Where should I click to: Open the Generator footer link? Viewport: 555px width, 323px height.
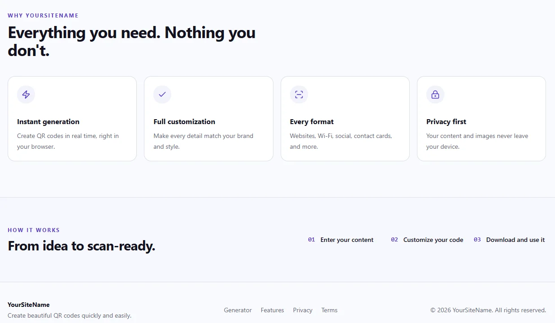click(x=238, y=310)
